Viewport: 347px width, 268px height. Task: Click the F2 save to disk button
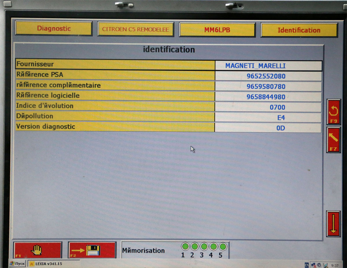tap(92, 250)
